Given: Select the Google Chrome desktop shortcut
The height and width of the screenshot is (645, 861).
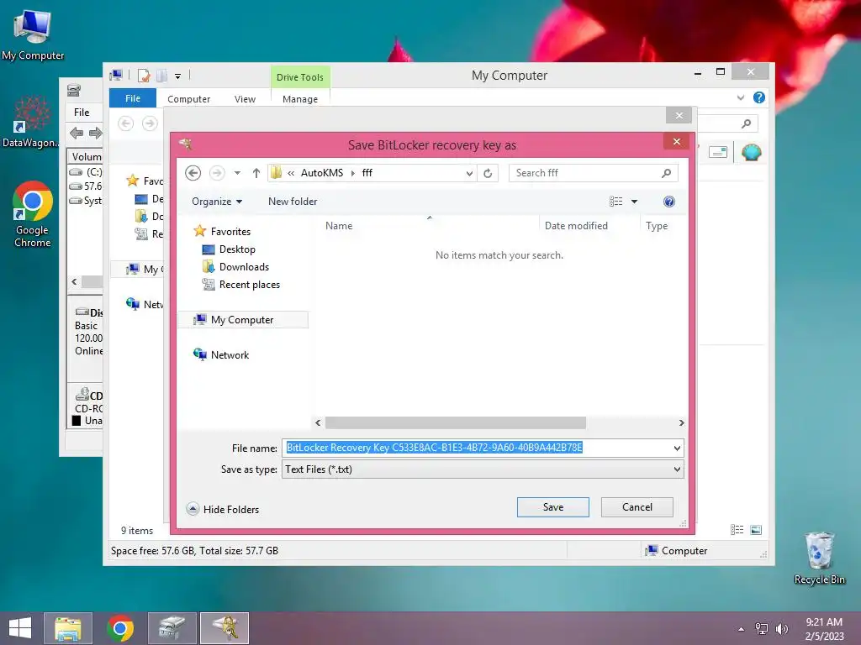Looking at the screenshot, I should 33,214.
